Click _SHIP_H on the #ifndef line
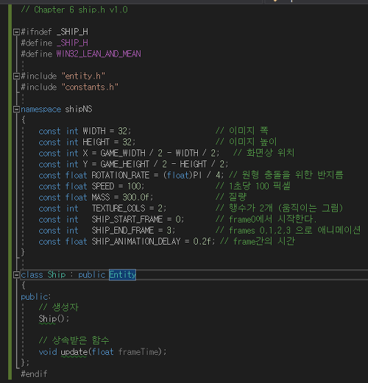 tap(72, 32)
